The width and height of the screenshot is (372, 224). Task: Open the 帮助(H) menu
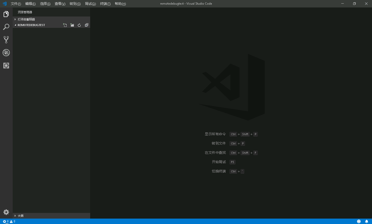pyautogui.click(x=120, y=4)
